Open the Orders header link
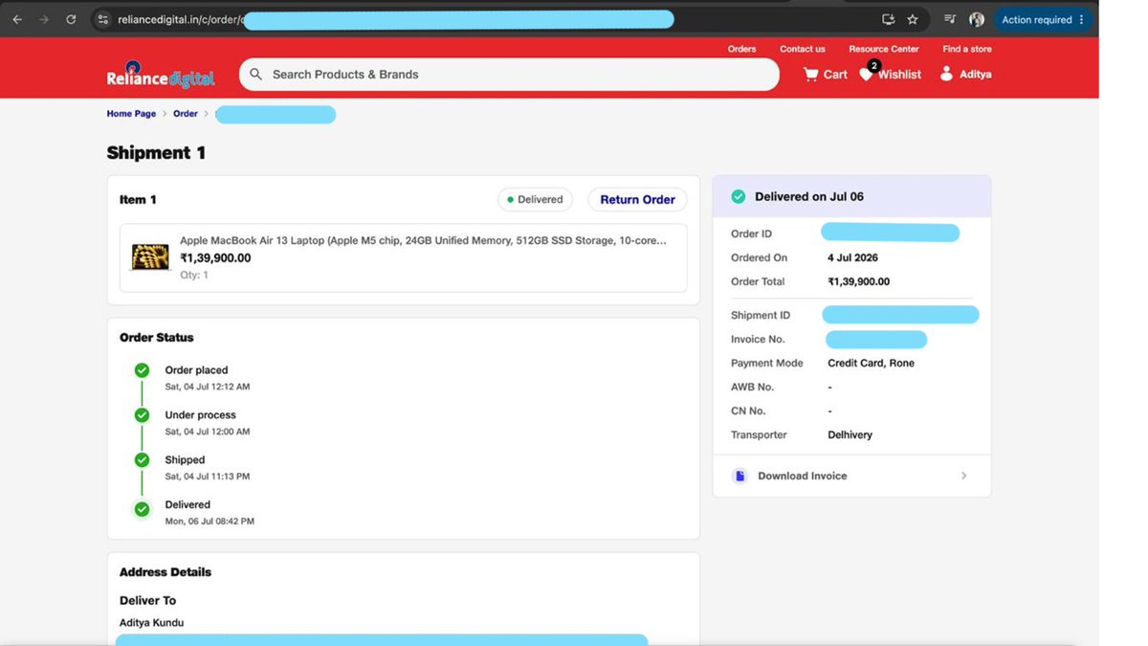 click(741, 49)
